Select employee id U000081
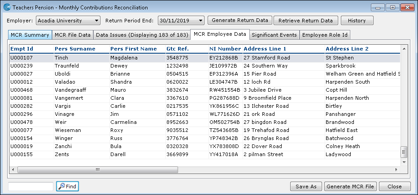418x195 pixels. click(x=32, y=98)
